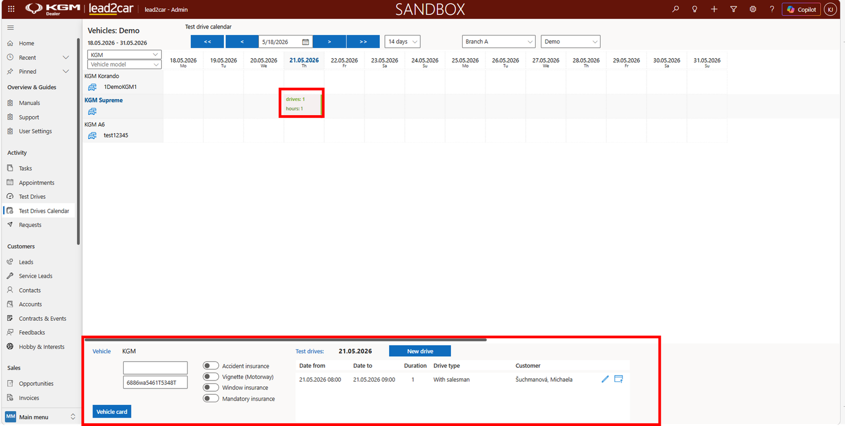Open the app launcher waffle icon
Image resolution: width=845 pixels, height=426 pixels.
(11, 9)
